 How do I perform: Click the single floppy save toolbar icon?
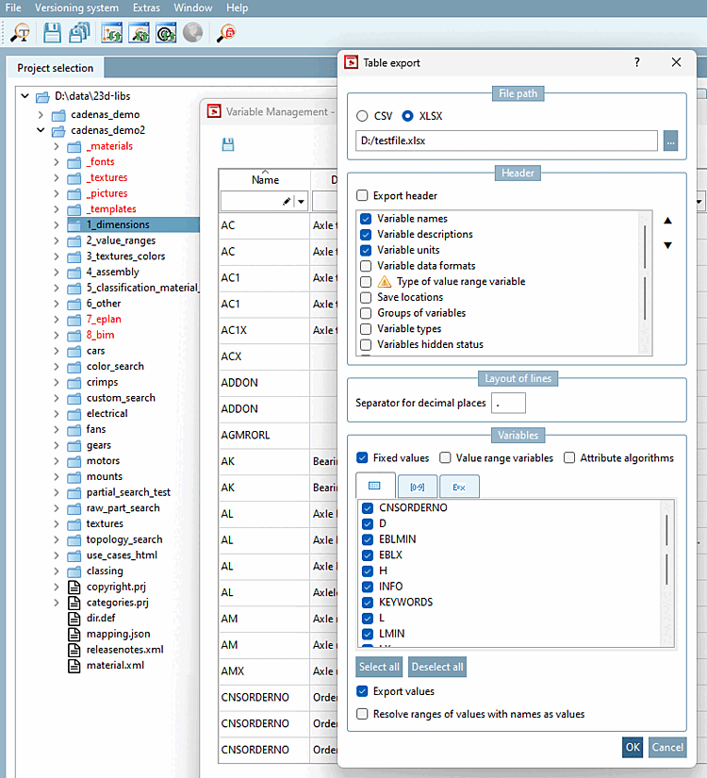(x=52, y=33)
